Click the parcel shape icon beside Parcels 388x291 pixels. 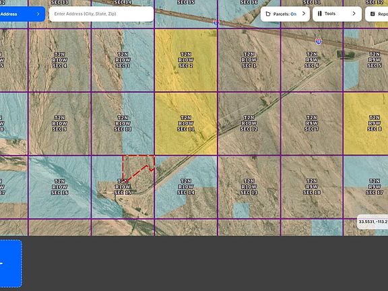267,14
